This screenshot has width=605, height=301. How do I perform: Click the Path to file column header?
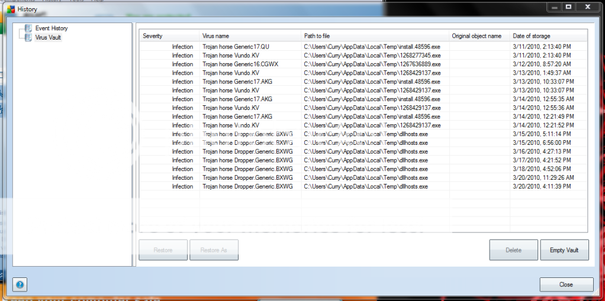pos(374,36)
